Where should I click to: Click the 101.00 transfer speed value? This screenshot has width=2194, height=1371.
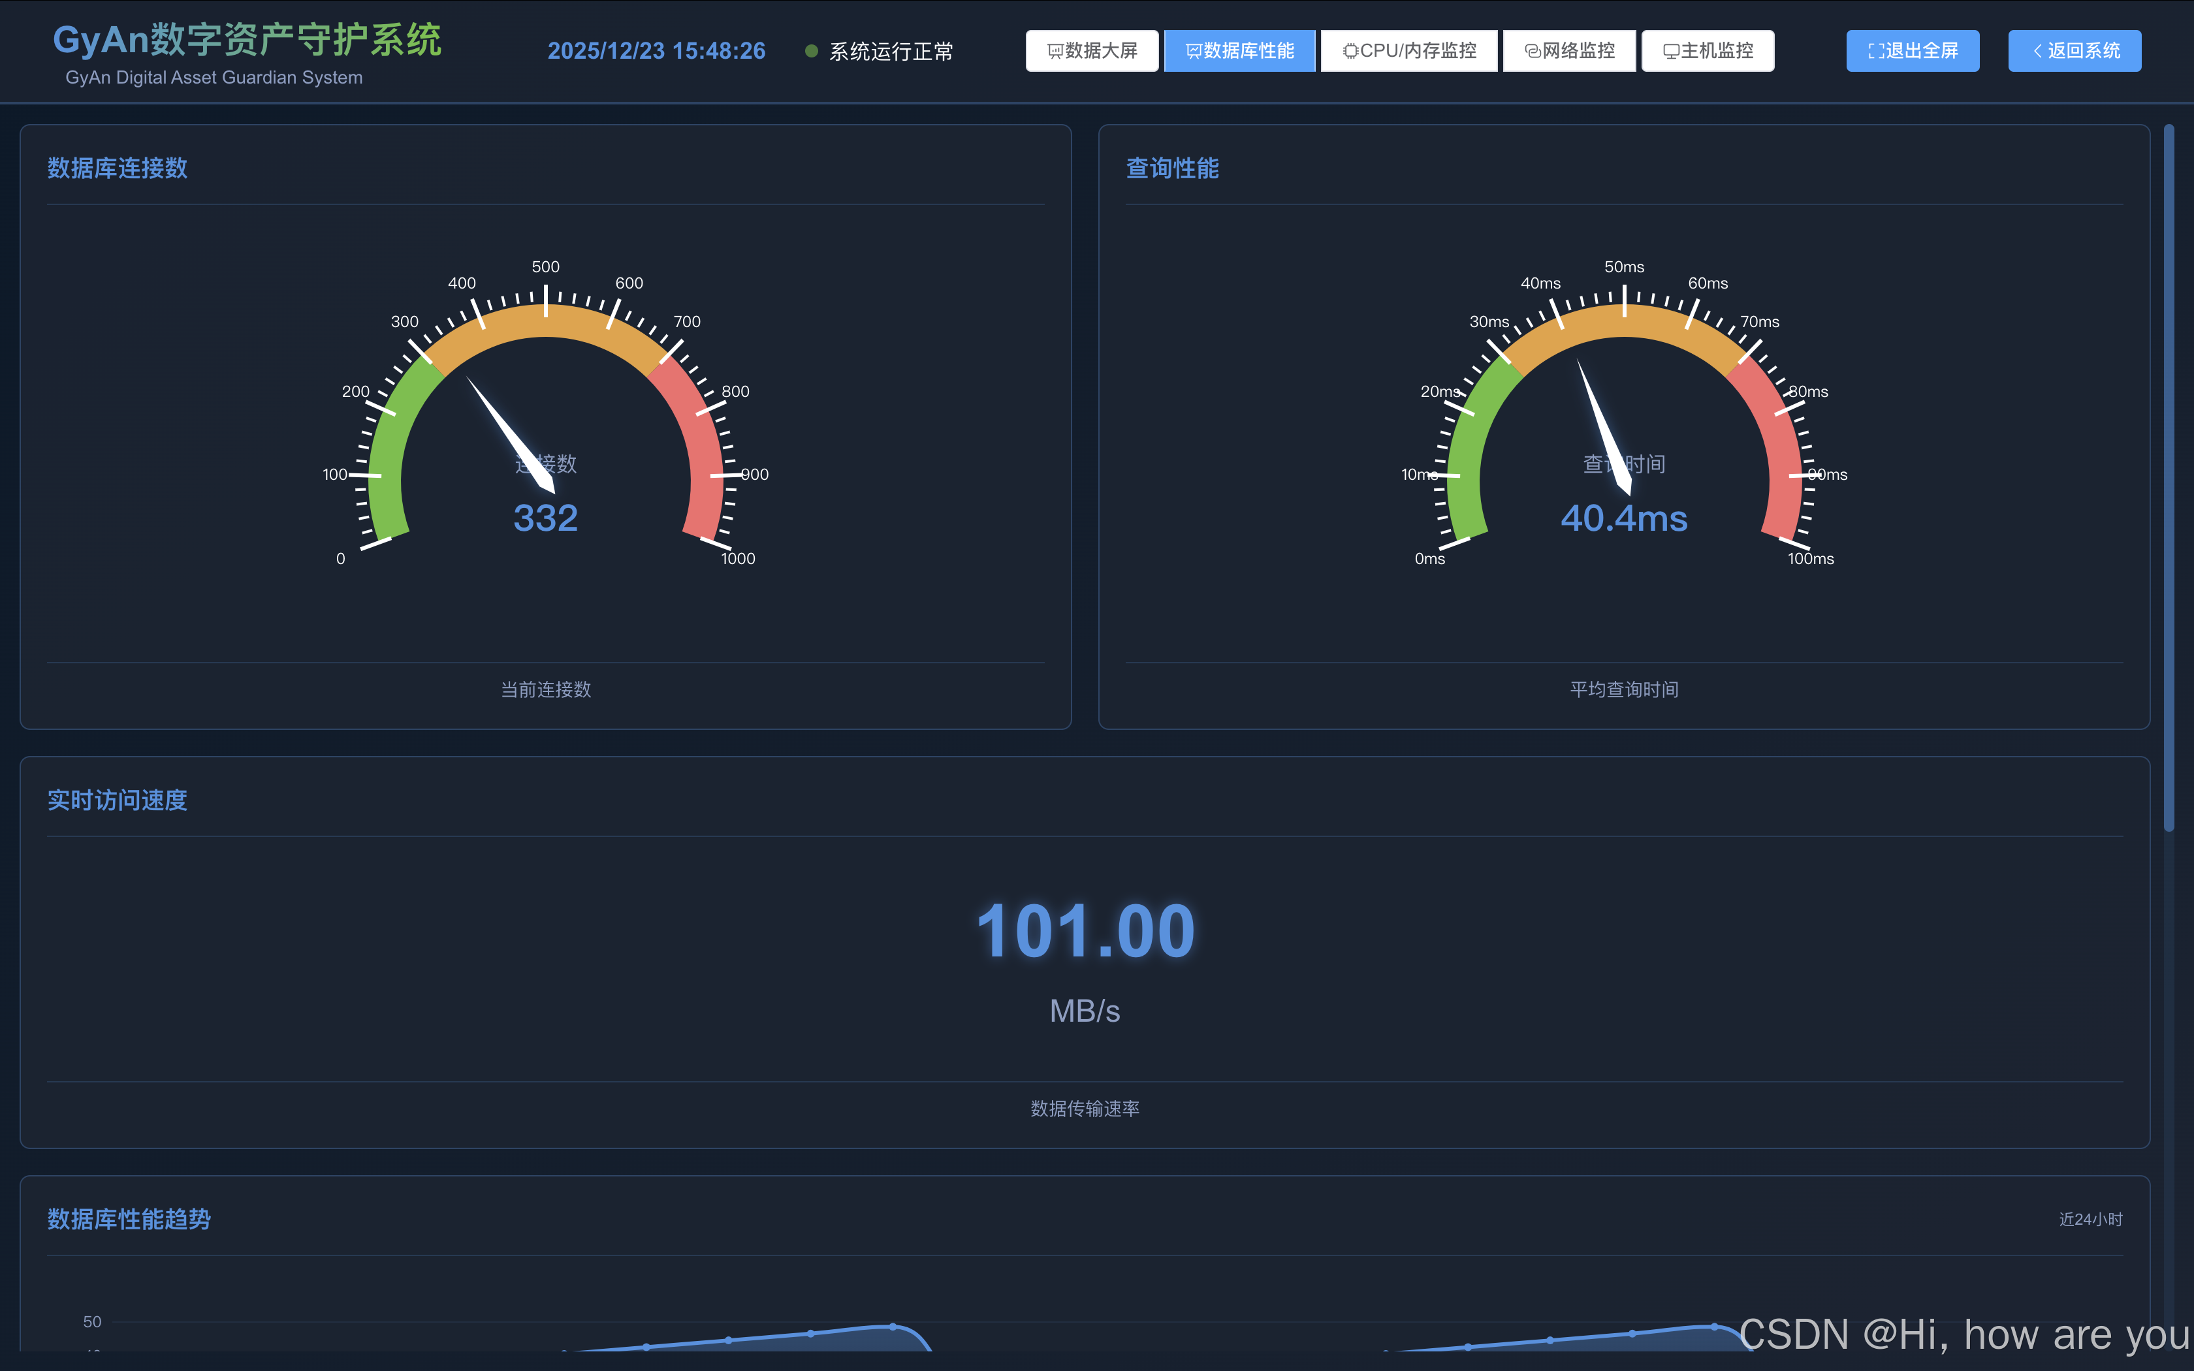click(x=1085, y=931)
